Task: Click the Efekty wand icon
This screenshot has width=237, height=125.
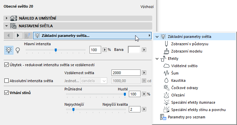Action: (163, 59)
